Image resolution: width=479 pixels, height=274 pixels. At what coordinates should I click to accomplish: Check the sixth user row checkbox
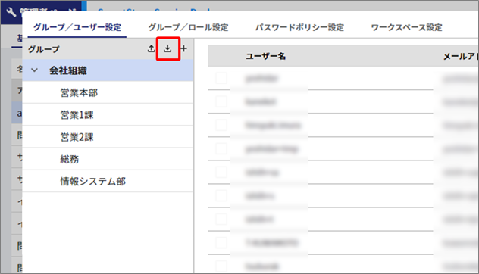[221, 195]
